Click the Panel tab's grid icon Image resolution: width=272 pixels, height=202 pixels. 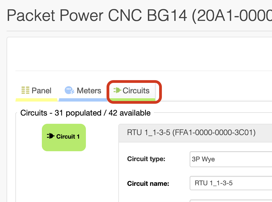[x=25, y=90]
